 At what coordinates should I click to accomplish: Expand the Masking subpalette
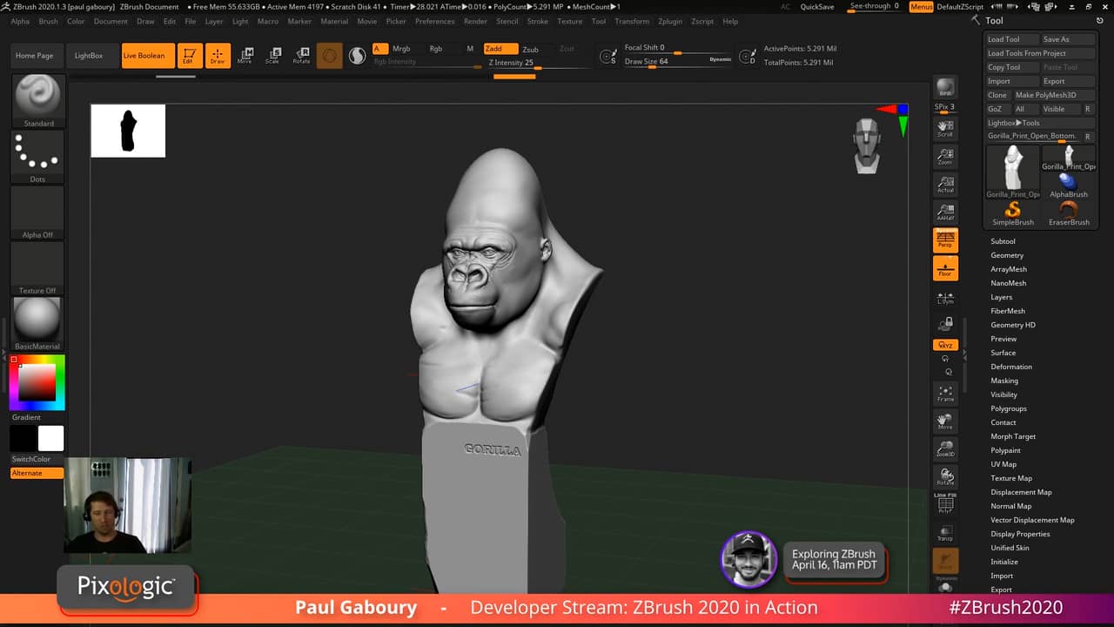1004,381
